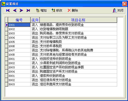
Task: Click 流入 direction cell in row 1002
Action: pos(35,29)
